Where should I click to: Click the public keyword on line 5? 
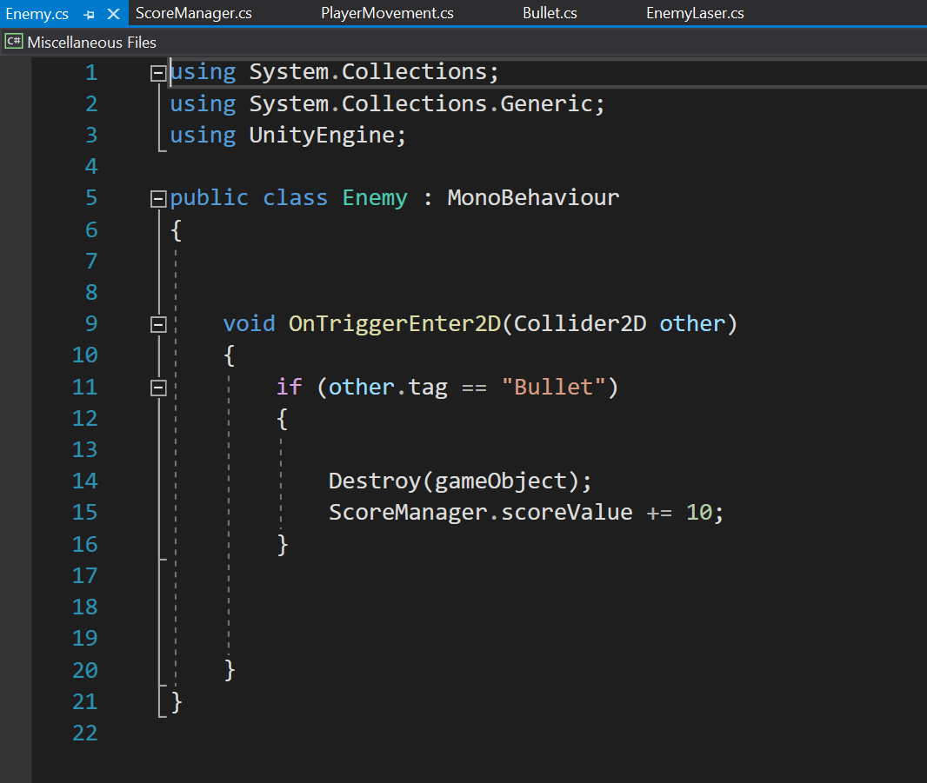[x=209, y=198]
